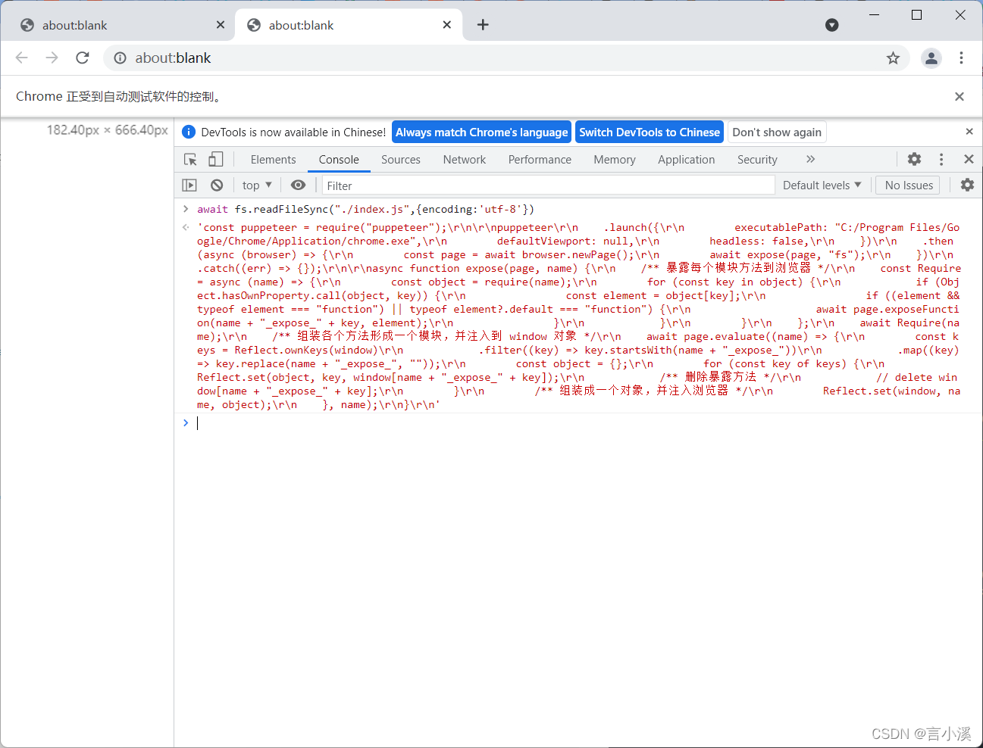The width and height of the screenshot is (983, 748).
Task: Open the DevTools settings gear
Action: (x=915, y=159)
